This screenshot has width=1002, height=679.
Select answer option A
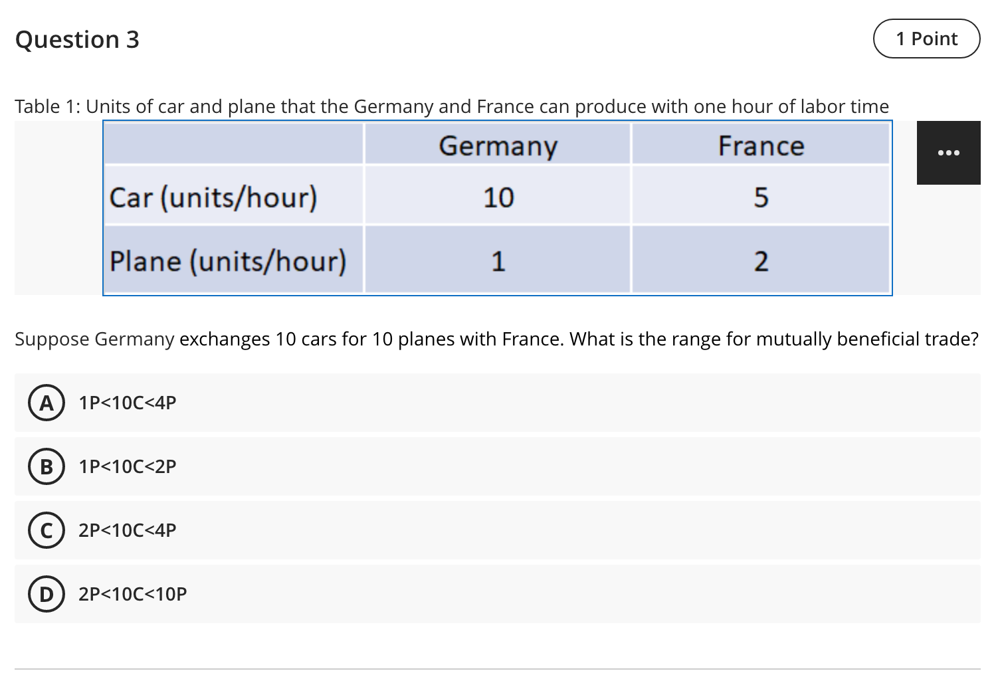click(46, 403)
